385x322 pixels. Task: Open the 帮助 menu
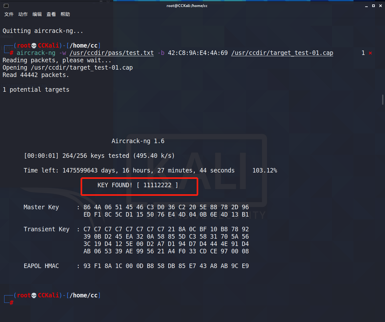pyautogui.click(x=65, y=14)
